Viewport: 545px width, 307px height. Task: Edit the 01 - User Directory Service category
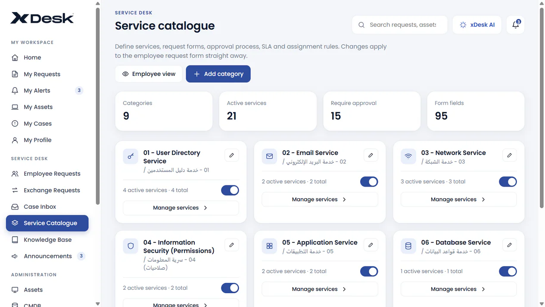[x=232, y=155]
